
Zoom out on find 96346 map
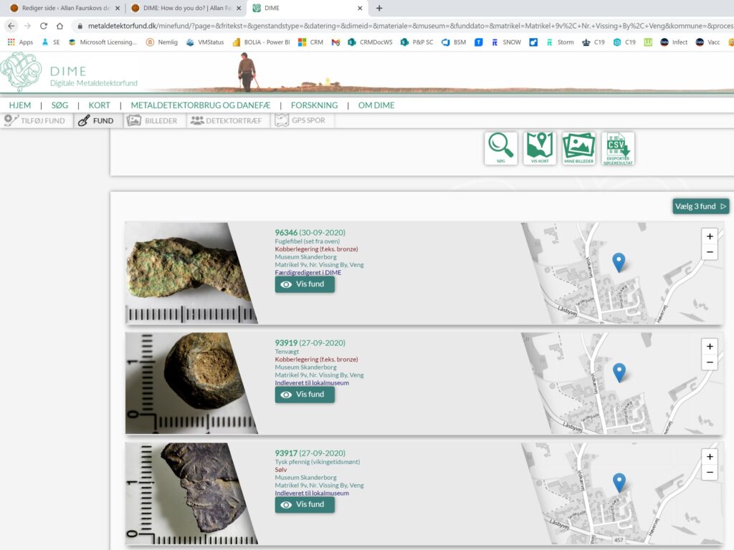pyautogui.click(x=710, y=252)
